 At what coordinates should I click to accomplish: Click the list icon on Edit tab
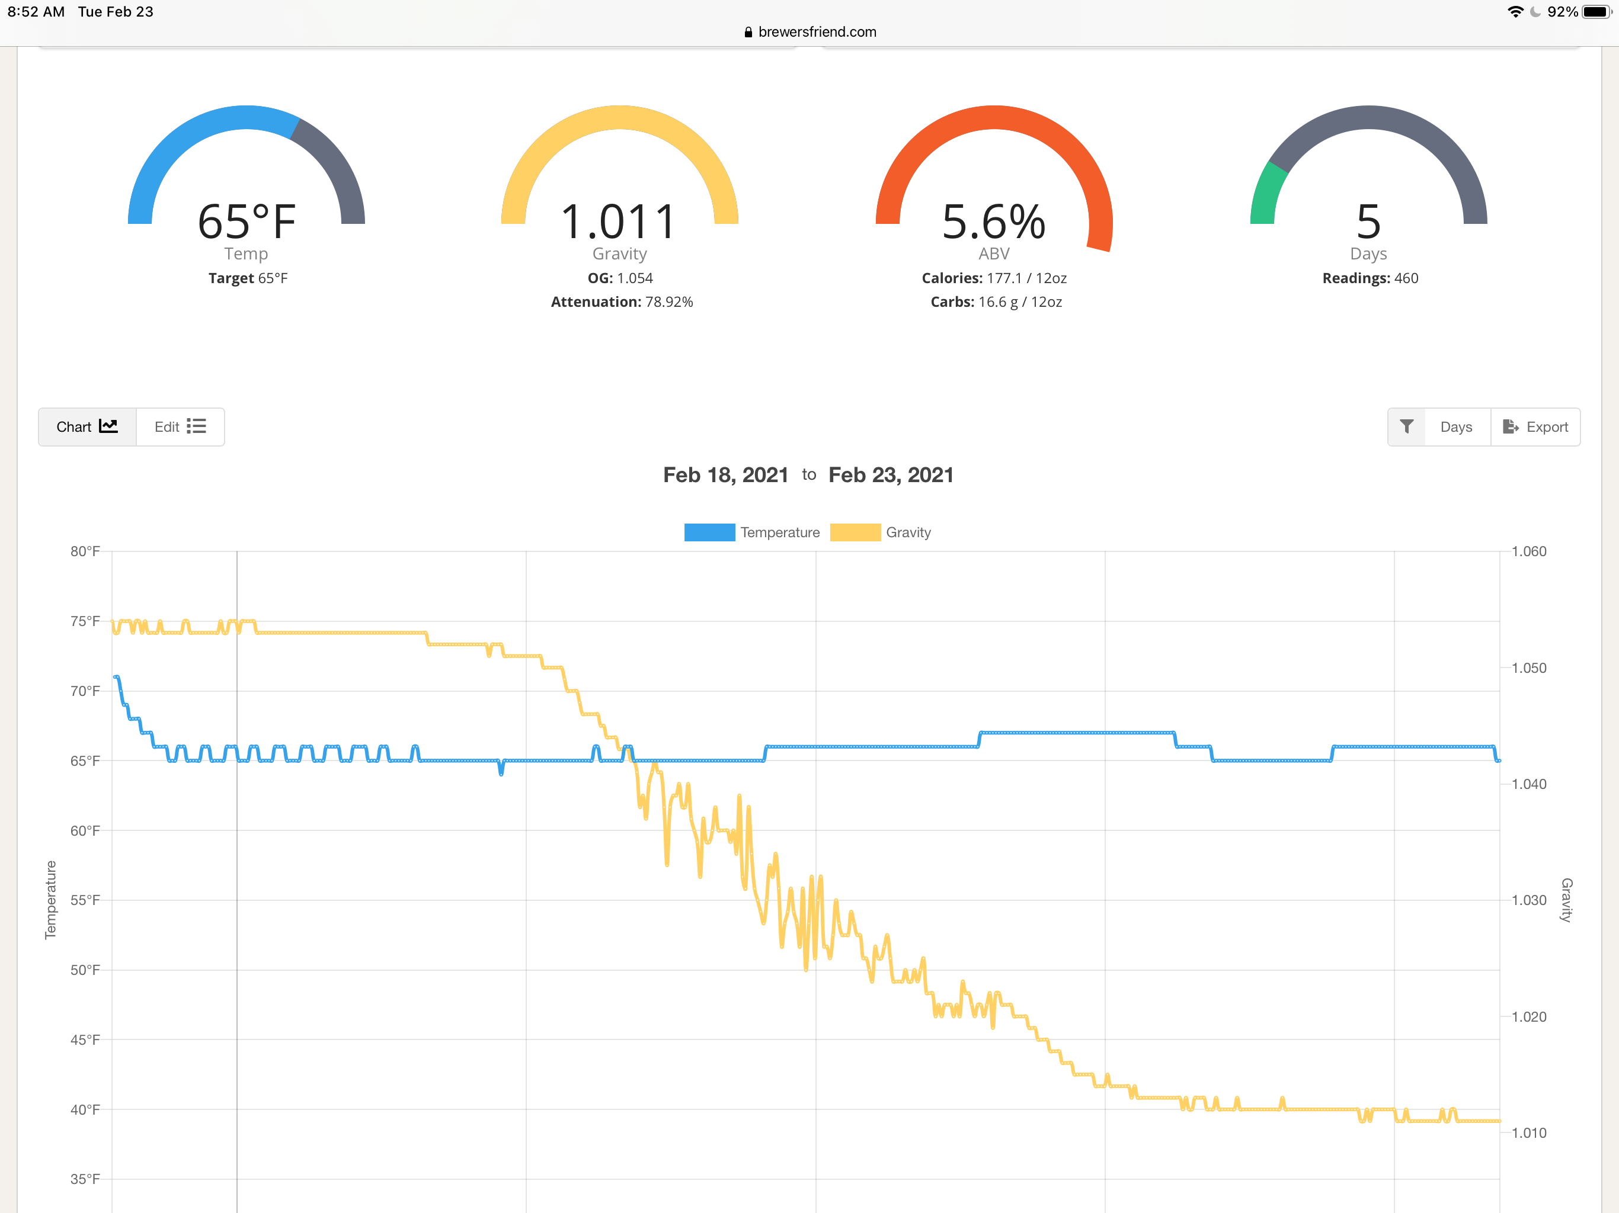coord(196,426)
